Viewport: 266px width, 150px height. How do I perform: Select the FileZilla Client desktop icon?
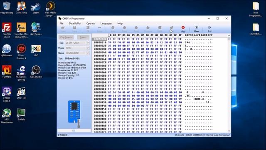[x=7, y=30]
